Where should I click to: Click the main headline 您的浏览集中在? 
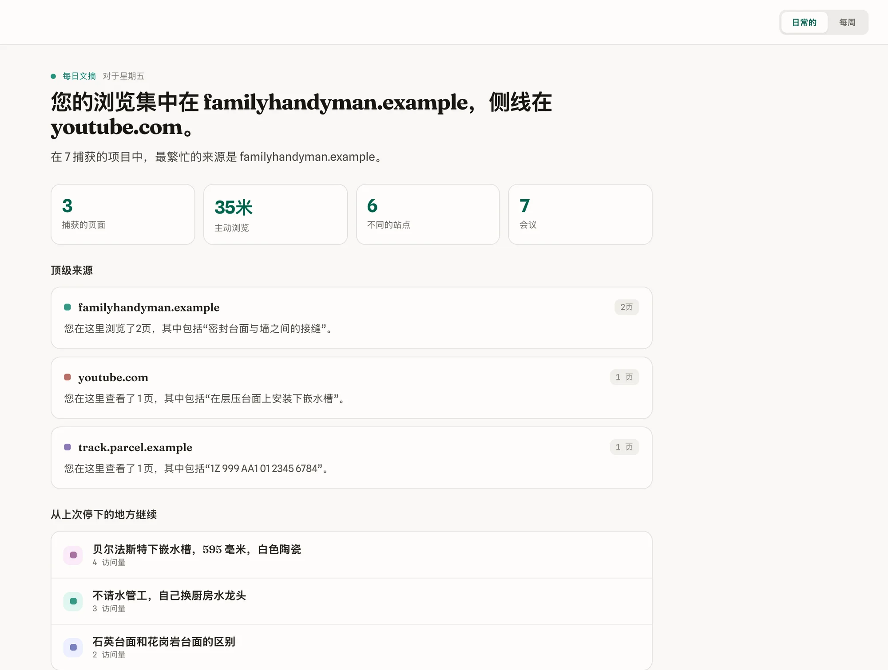[301, 114]
